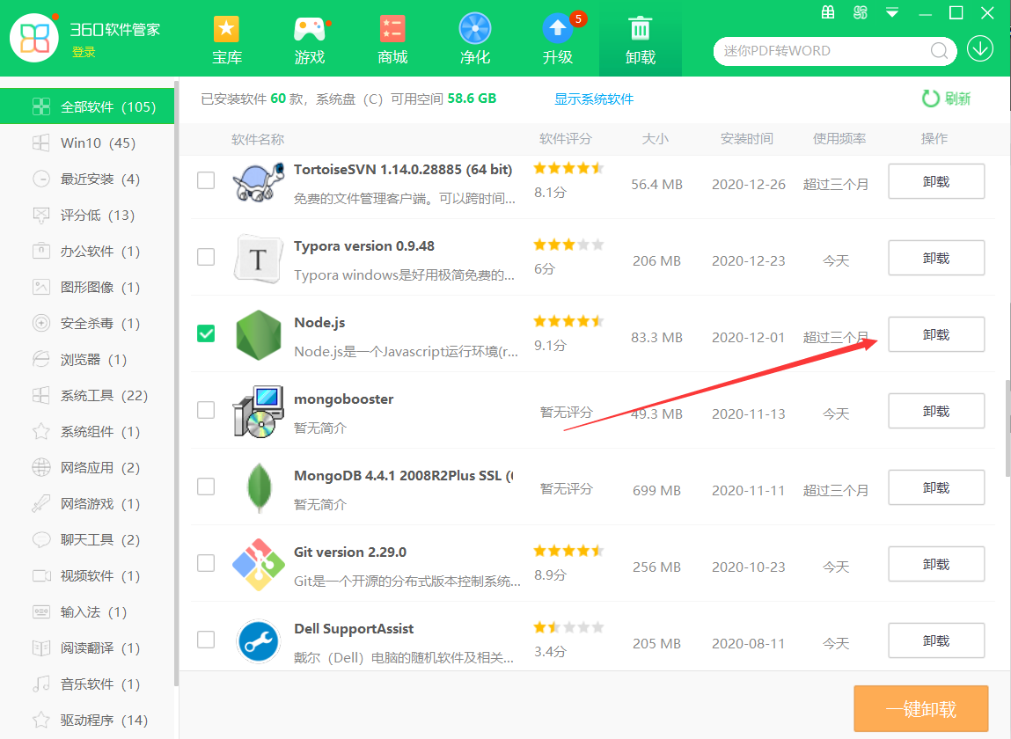
Task: Uninstall MongoDB with its 卸载 button
Action: (936, 487)
